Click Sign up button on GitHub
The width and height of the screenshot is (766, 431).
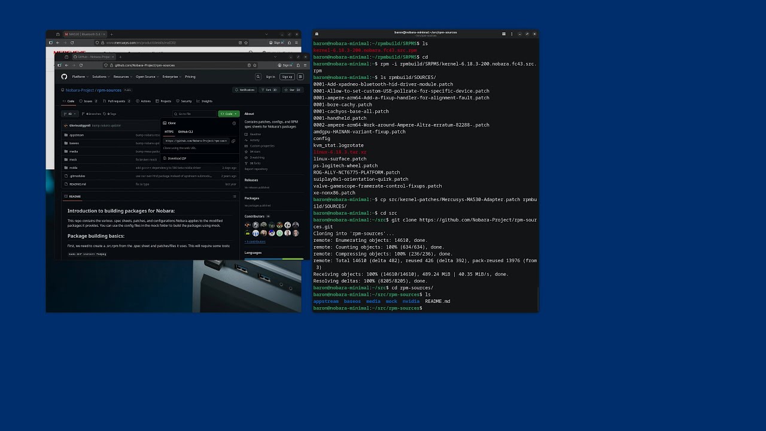[x=287, y=77]
